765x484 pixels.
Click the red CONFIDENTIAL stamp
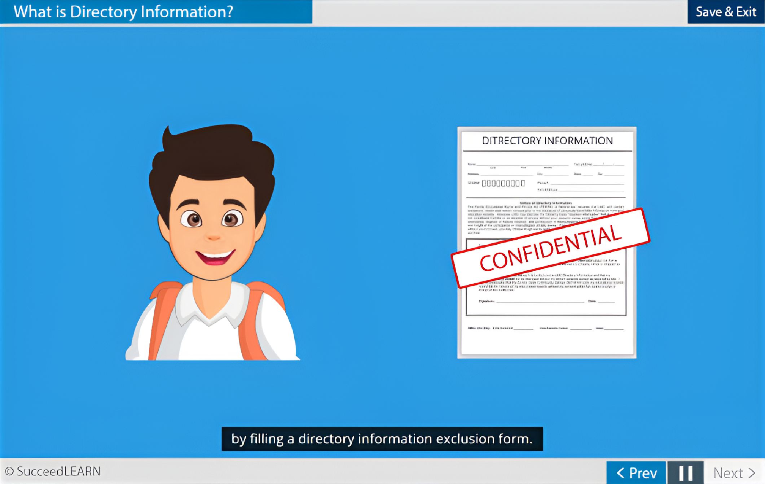550,248
